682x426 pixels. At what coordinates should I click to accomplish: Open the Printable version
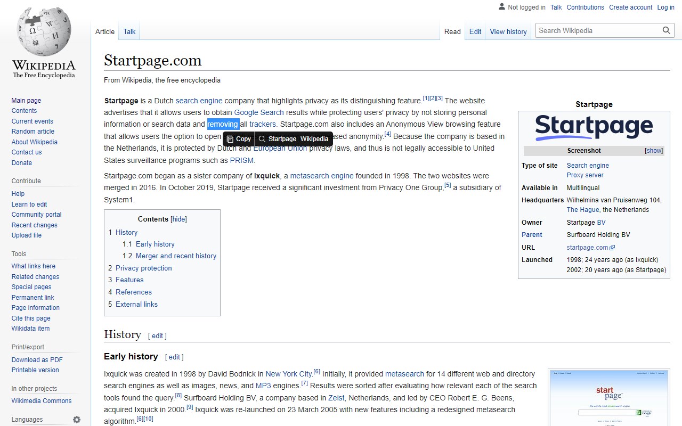35,370
